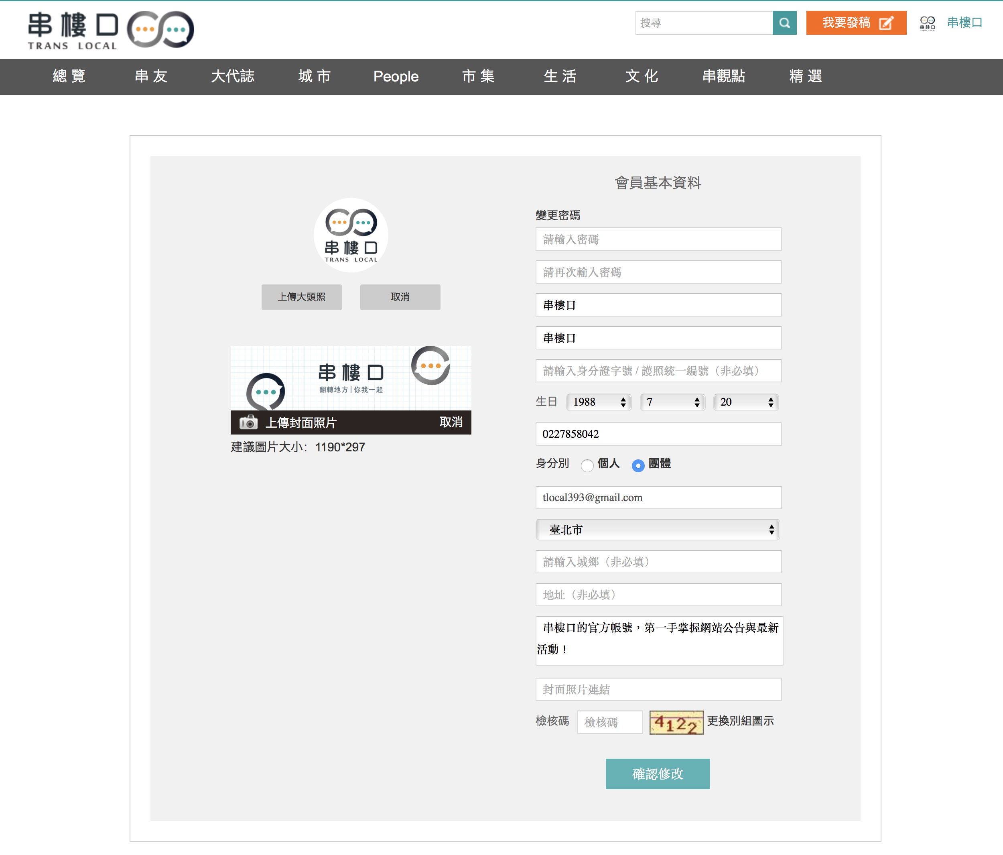
Task: Open the birth year dropdown showing 1988
Action: (x=598, y=402)
